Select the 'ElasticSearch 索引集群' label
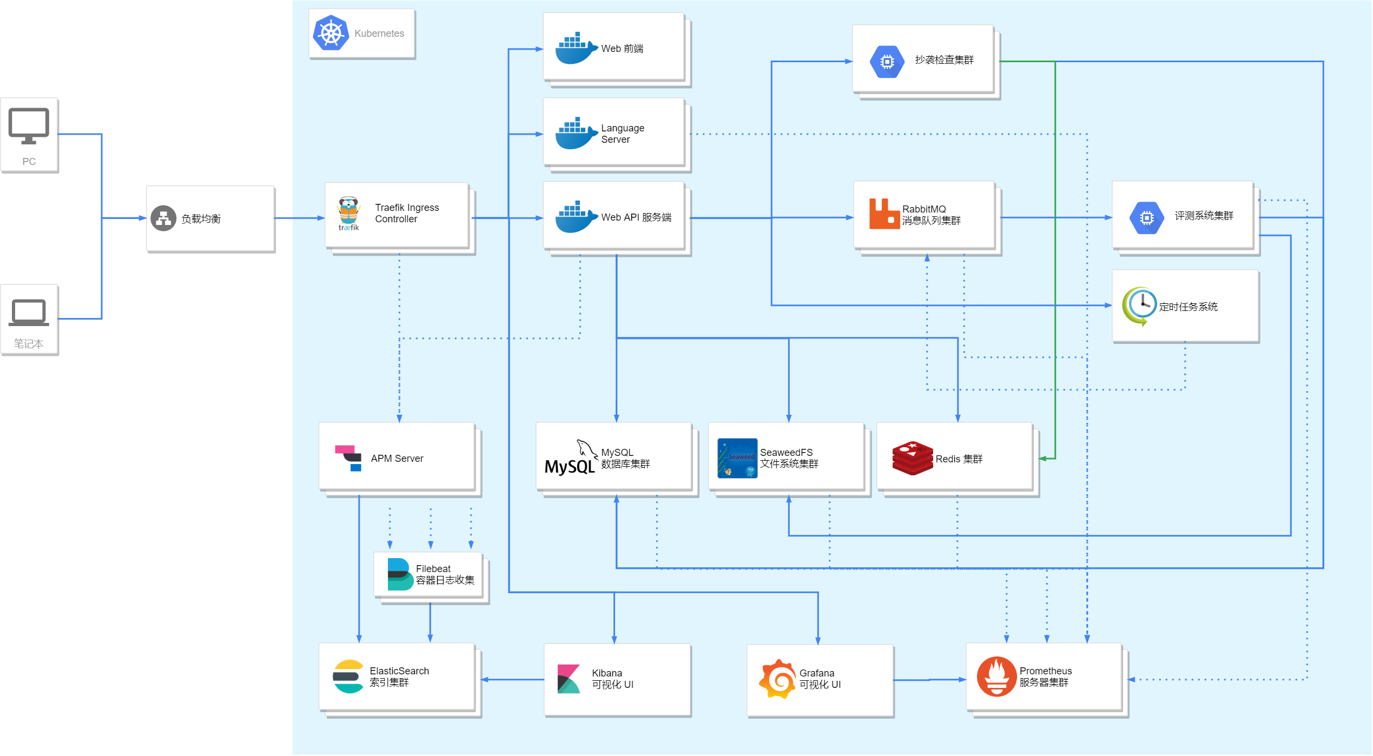Image resolution: width=1373 pixels, height=756 pixels. tap(399, 677)
